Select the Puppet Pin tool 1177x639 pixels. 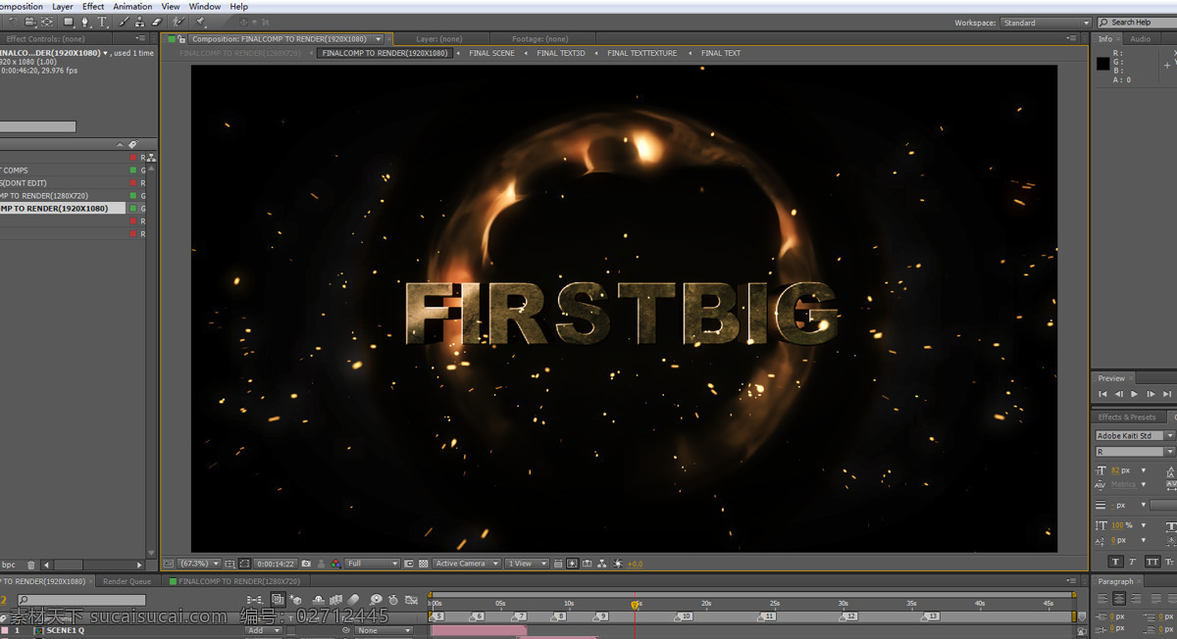coord(201,22)
